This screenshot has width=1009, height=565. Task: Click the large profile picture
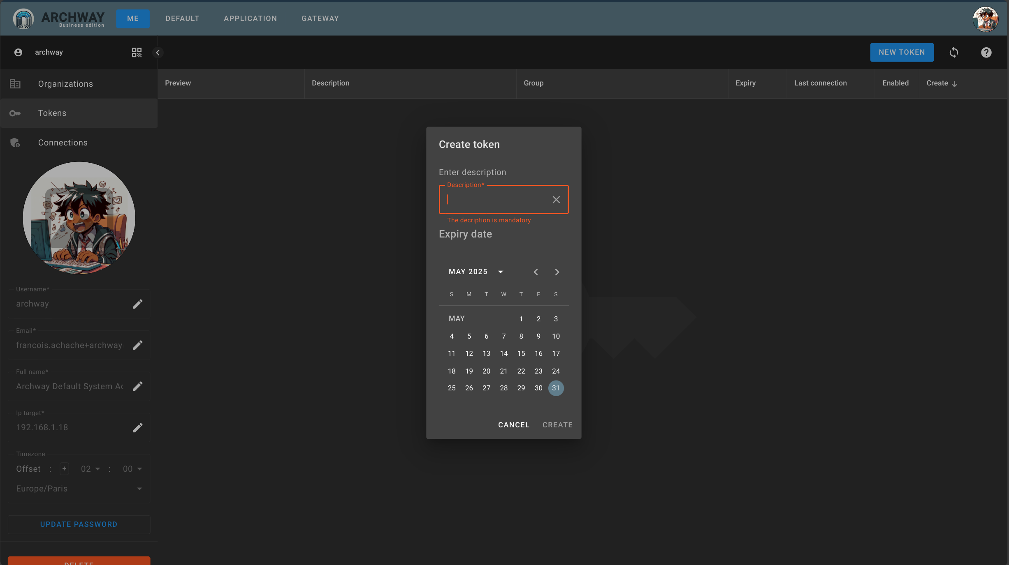click(79, 218)
